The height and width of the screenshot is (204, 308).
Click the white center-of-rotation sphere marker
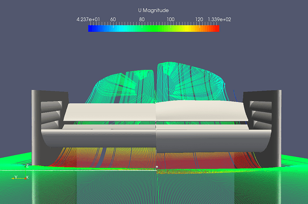coord(157,167)
